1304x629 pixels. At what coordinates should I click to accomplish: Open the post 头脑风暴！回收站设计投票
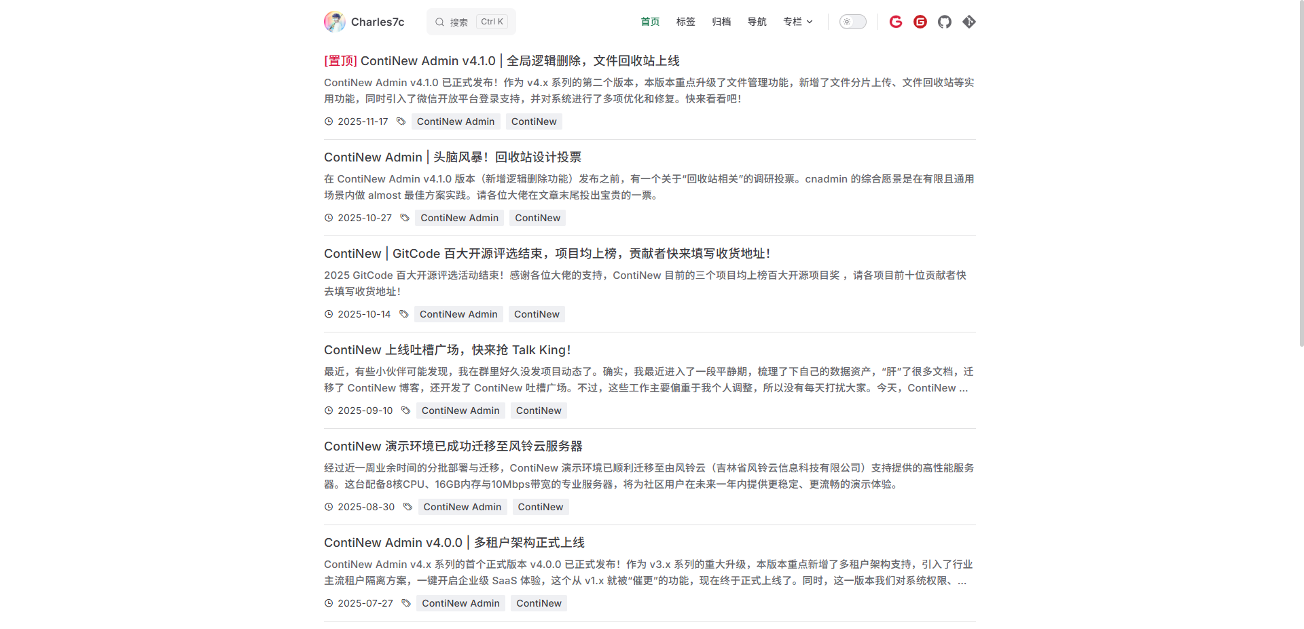click(x=452, y=157)
